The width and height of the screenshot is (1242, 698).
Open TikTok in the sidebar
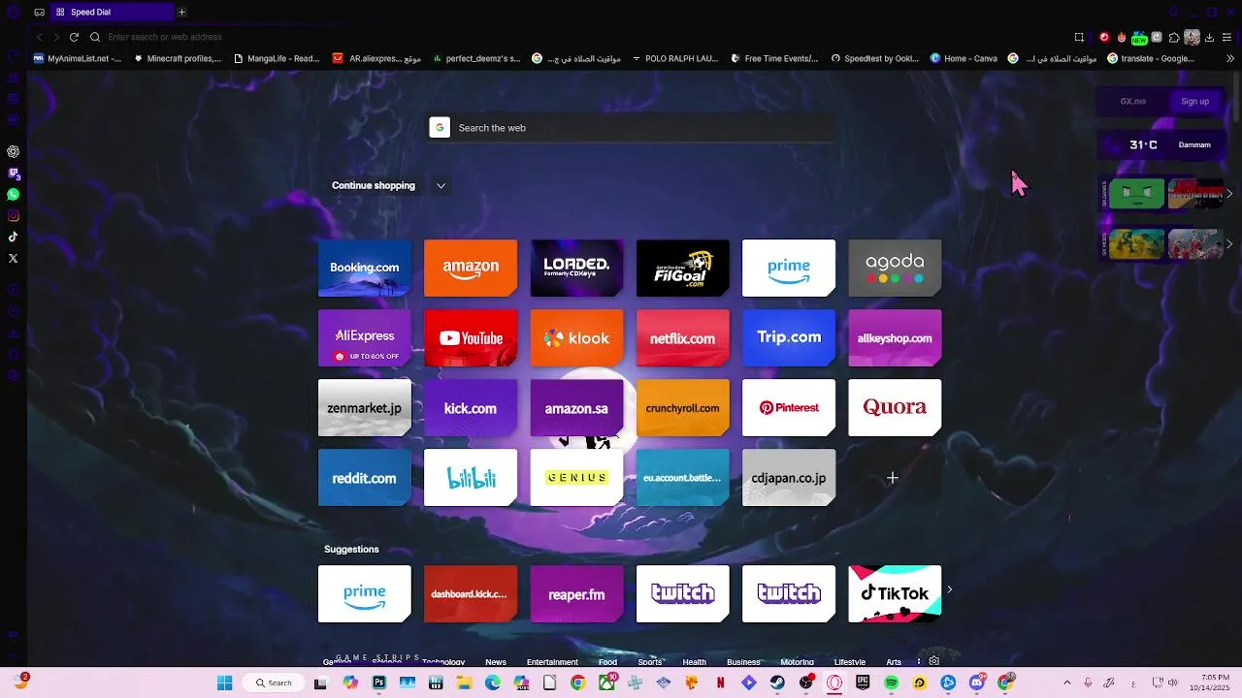point(14,237)
